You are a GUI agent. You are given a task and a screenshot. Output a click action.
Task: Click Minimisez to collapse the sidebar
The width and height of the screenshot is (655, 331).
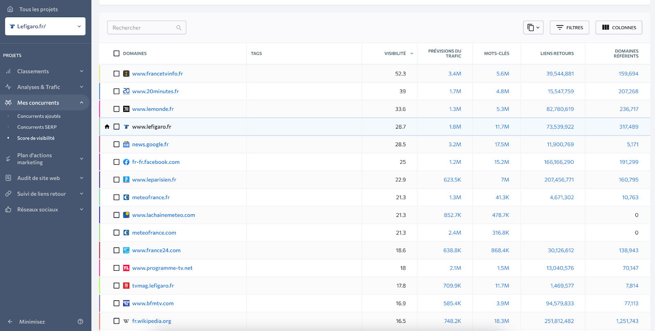[x=32, y=322]
